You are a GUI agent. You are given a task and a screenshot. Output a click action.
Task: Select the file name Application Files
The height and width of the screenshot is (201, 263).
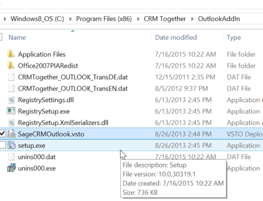click(42, 54)
